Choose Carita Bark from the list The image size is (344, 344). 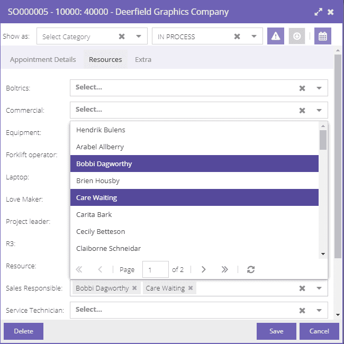(x=194, y=214)
